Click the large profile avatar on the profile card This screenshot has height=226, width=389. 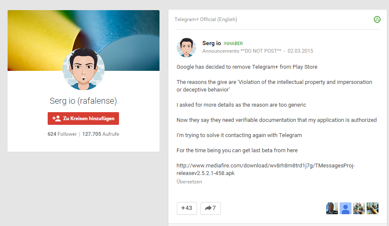(83, 70)
